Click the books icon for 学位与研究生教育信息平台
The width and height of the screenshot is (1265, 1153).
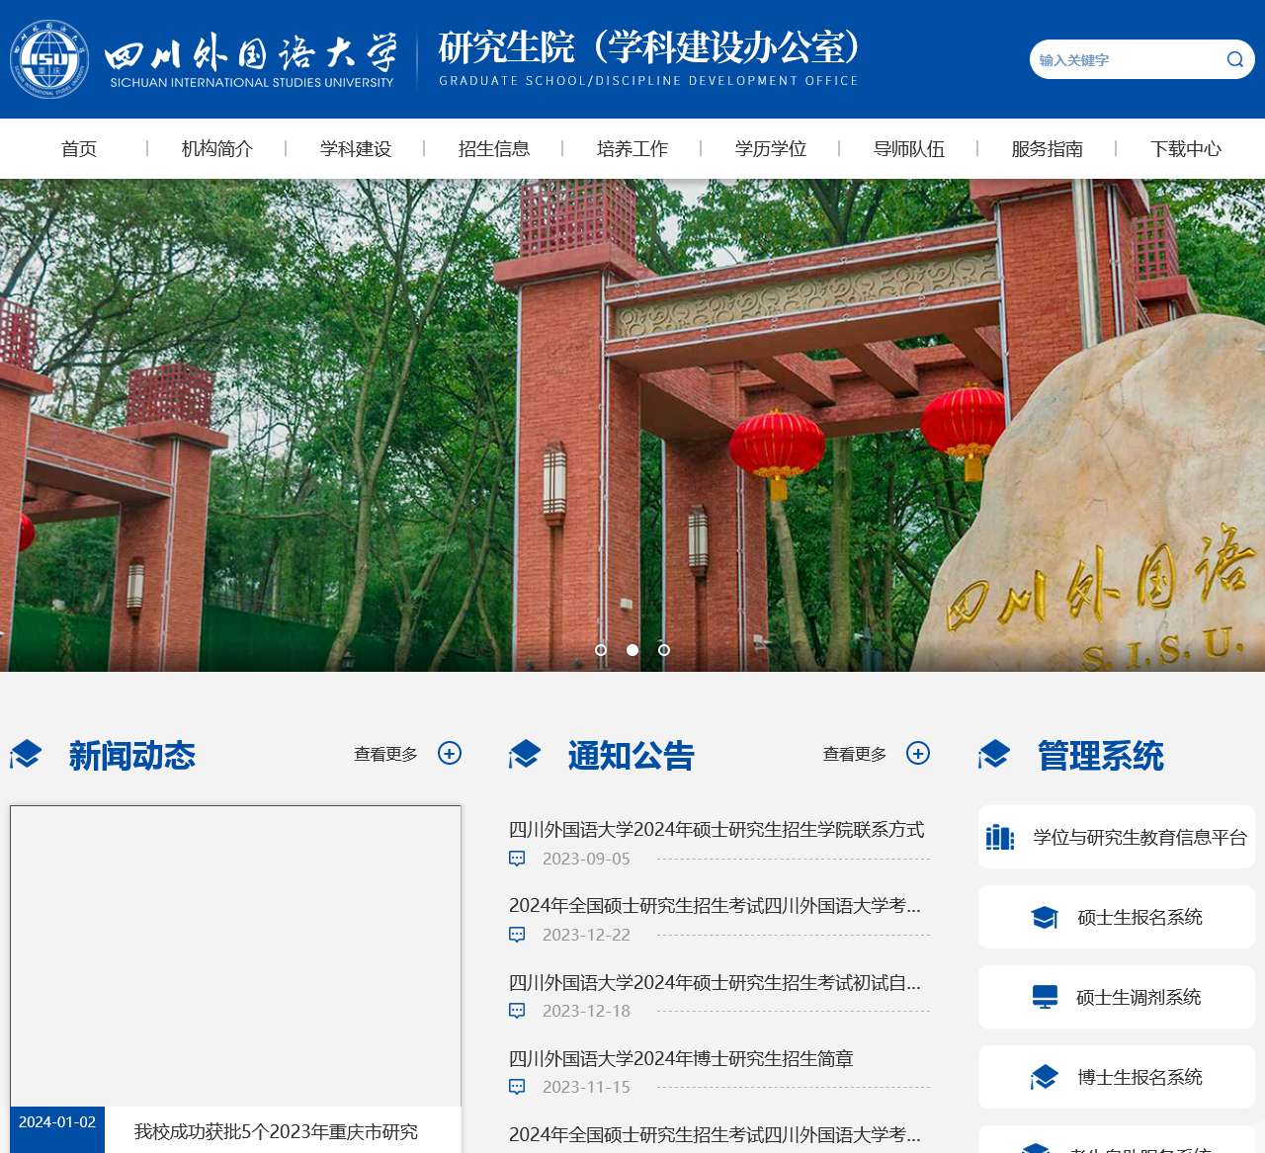click(1000, 837)
